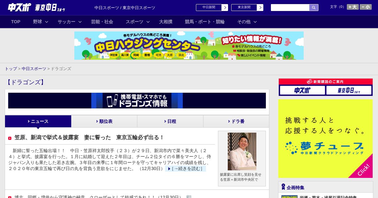
Task: Expand the その他 dropdown chevron
Action: point(255,22)
